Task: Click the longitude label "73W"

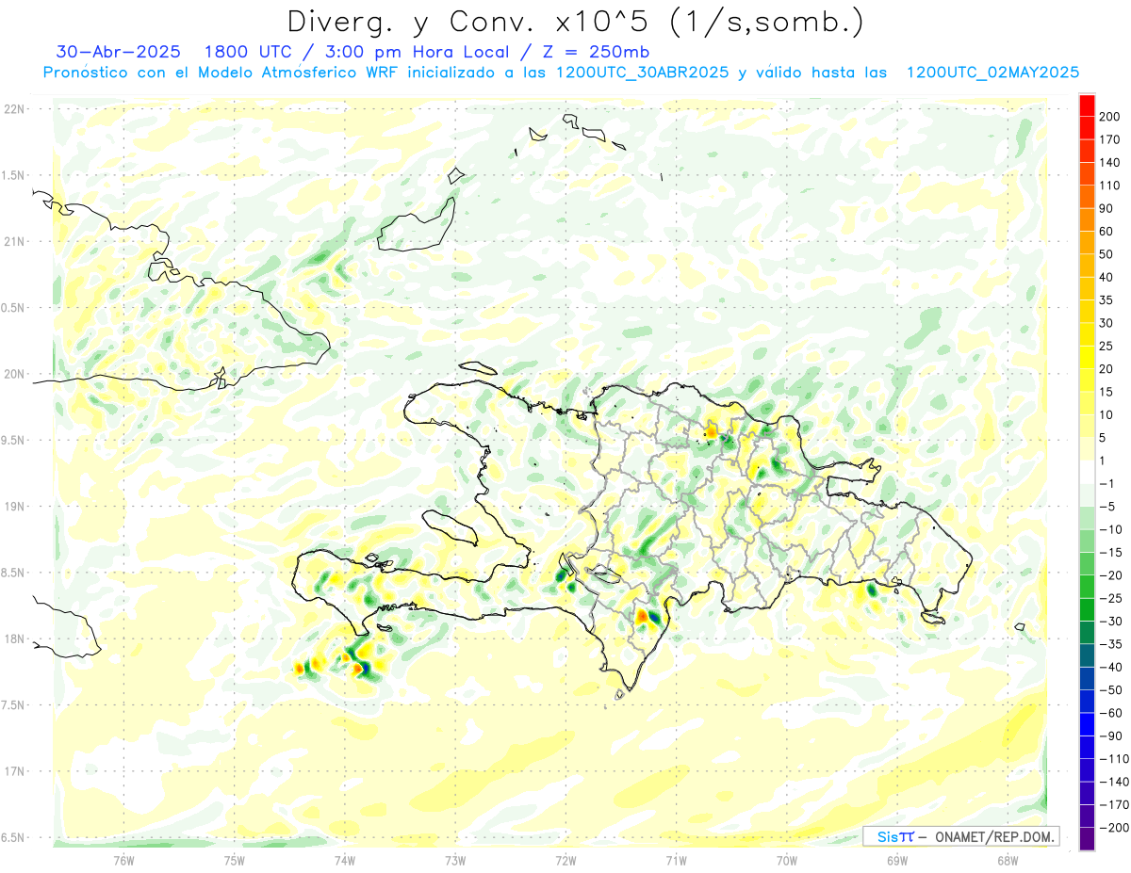Action: [455, 859]
